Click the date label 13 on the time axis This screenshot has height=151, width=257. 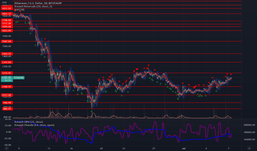[49, 148]
